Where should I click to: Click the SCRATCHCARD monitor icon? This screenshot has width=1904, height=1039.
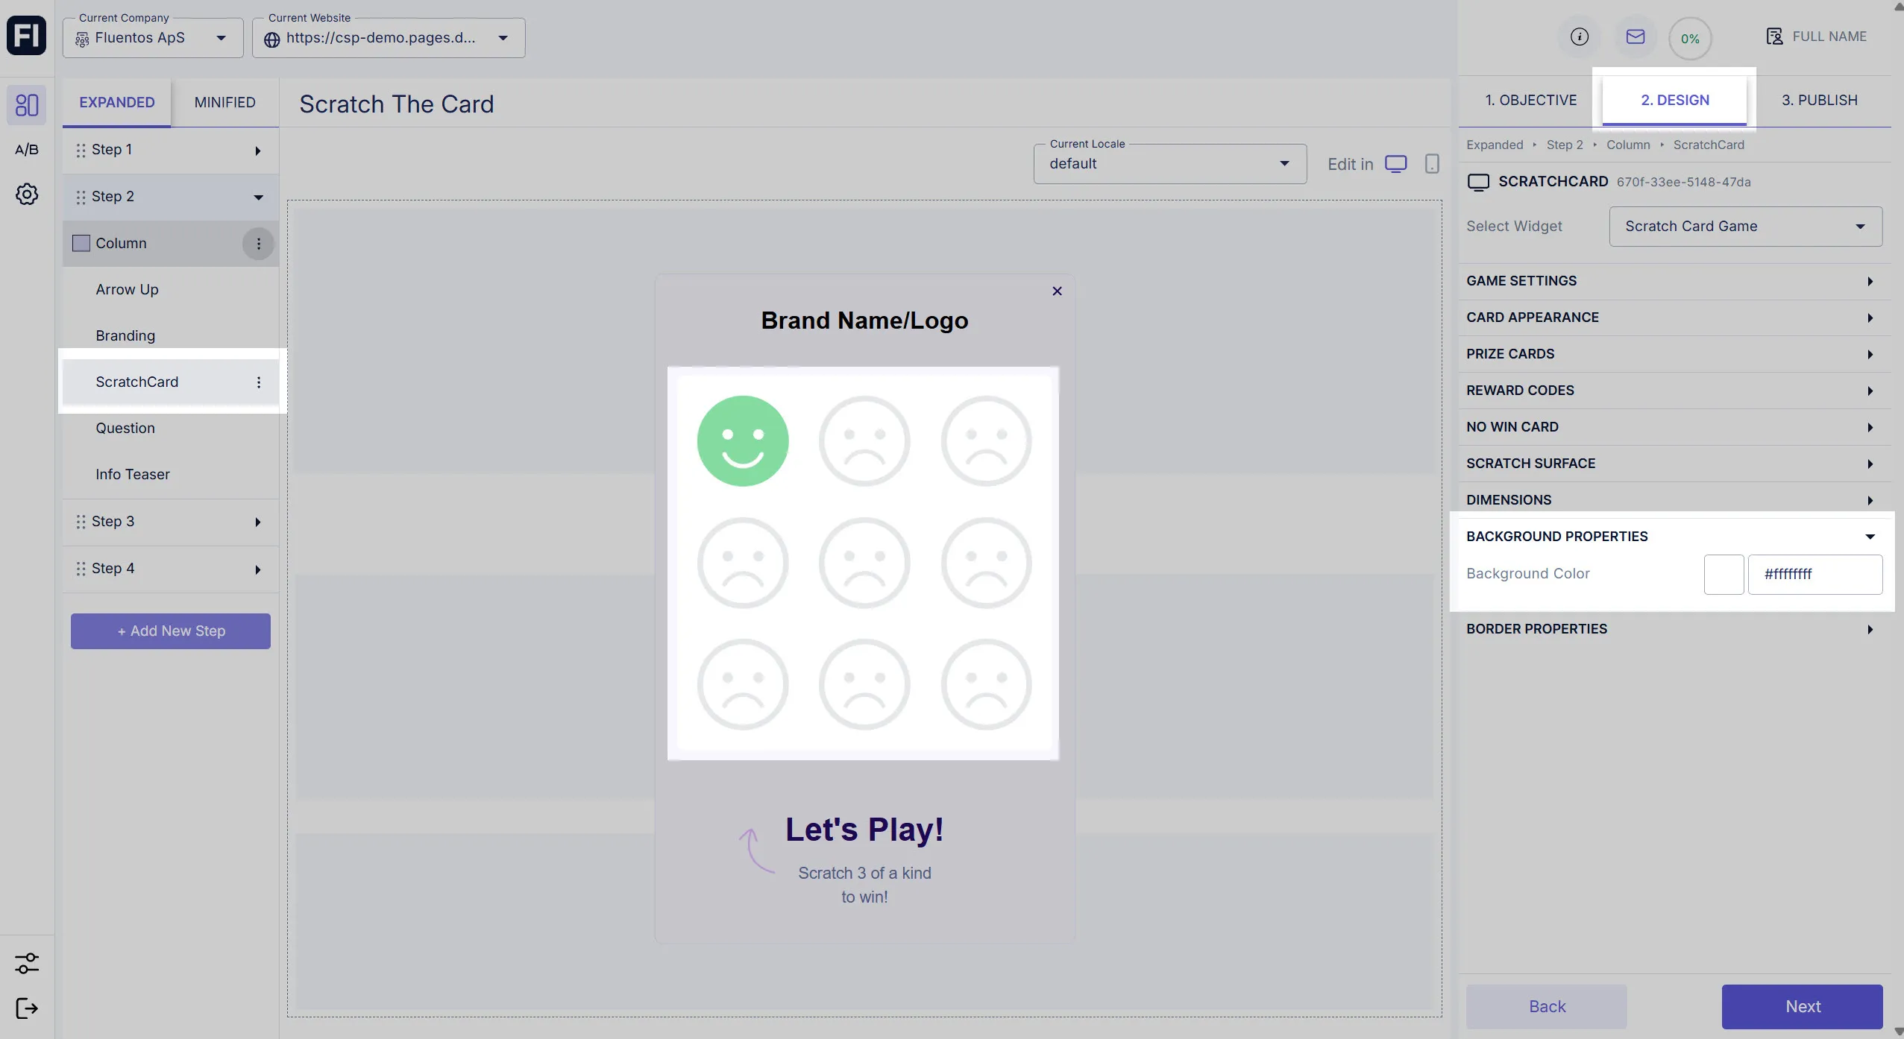tap(1478, 182)
